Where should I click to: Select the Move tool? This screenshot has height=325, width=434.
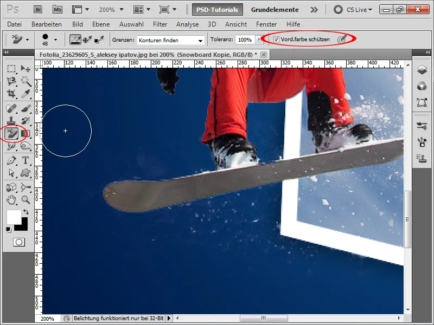pos(25,68)
